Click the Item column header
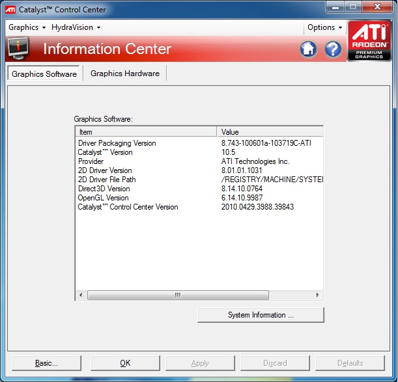This screenshot has width=398, height=382. point(146,132)
